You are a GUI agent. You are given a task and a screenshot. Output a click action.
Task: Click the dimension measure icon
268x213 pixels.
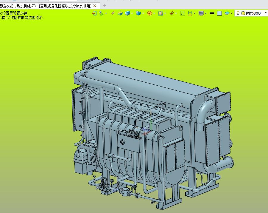(190, 13)
